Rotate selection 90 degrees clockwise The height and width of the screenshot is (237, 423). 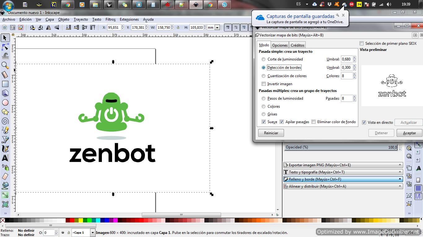[x=40, y=27]
